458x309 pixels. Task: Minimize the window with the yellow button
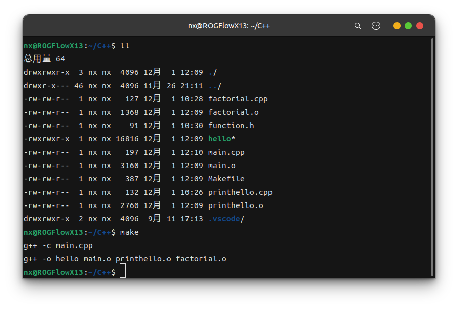[x=397, y=26]
